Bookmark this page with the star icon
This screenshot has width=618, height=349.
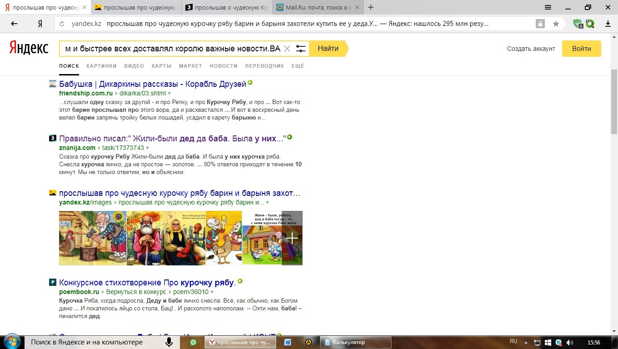556,24
